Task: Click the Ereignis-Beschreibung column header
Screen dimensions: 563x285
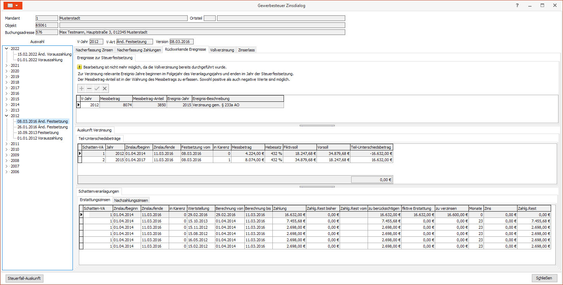Action: point(238,99)
